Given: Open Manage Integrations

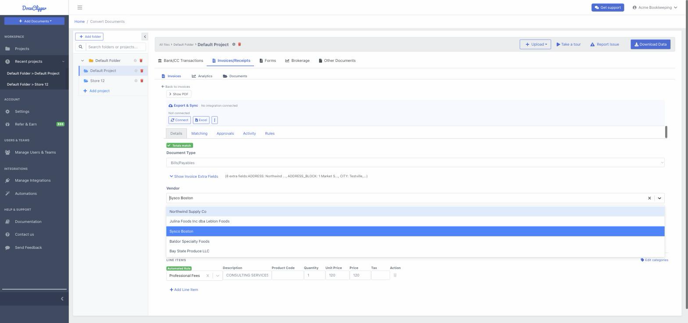Looking at the screenshot, I should click(x=32, y=180).
